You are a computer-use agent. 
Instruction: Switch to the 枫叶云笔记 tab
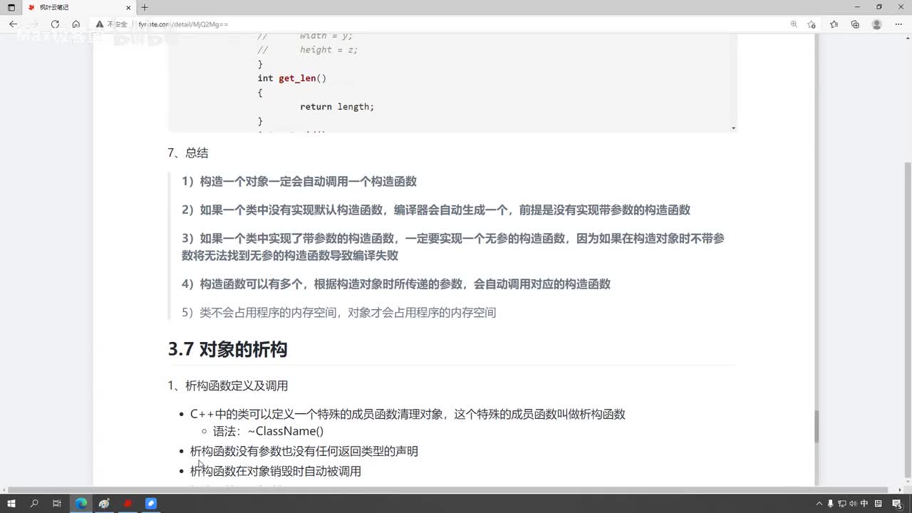tap(78, 7)
